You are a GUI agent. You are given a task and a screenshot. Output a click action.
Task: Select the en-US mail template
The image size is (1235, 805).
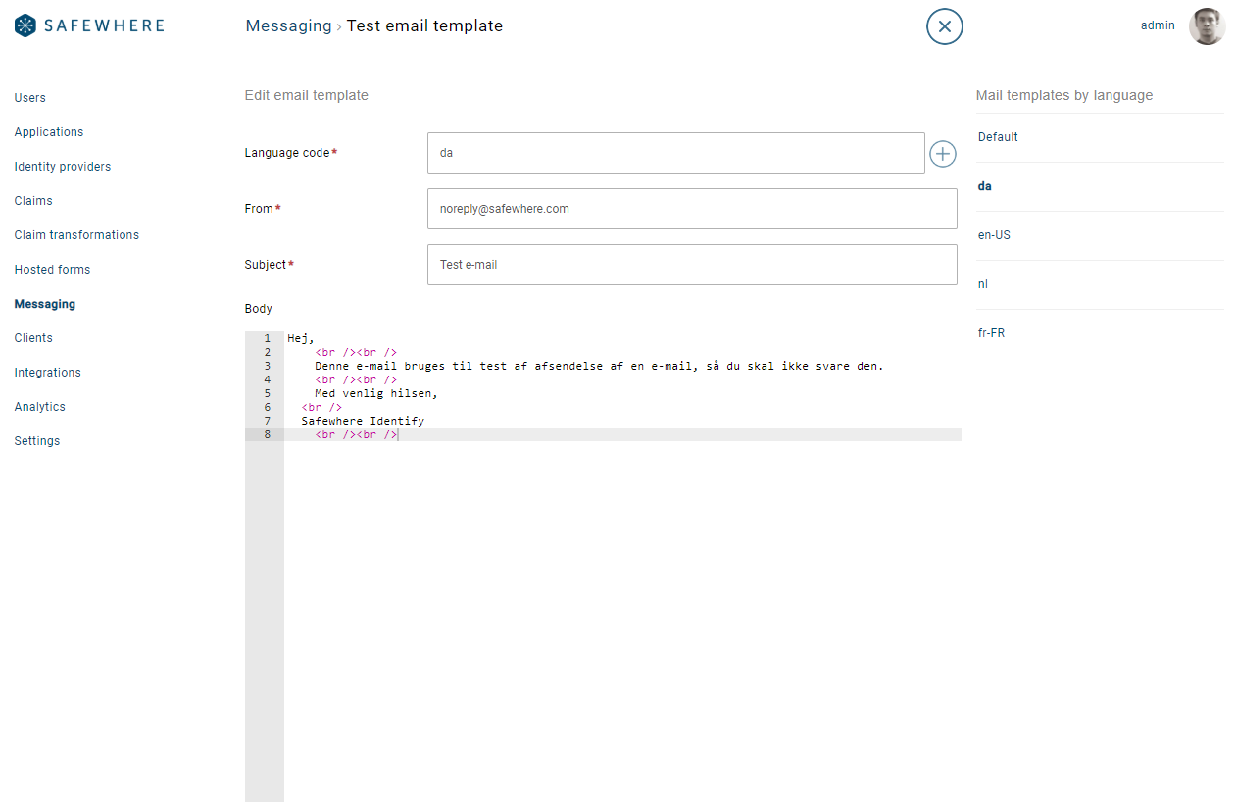tap(992, 234)
